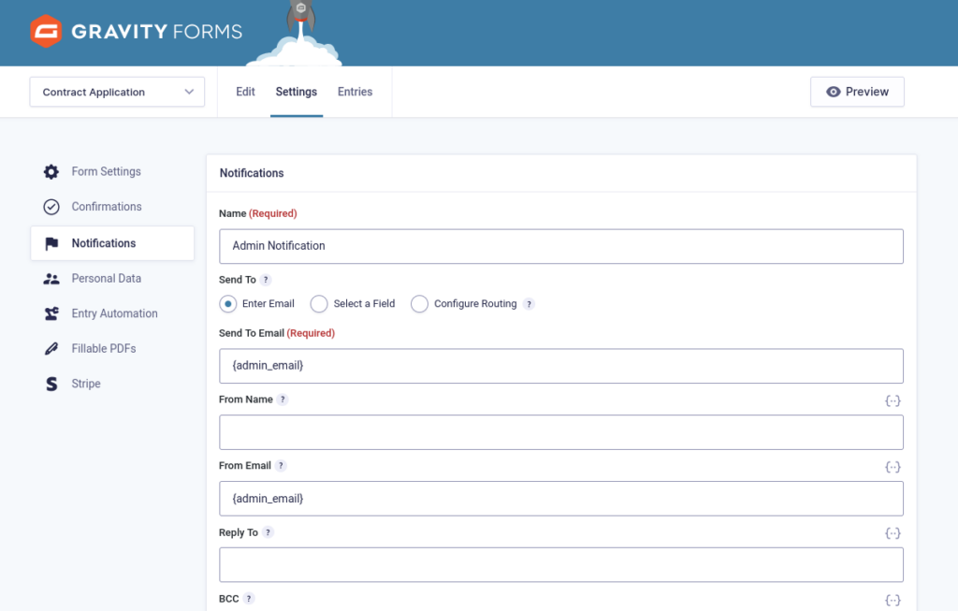Switch to the Settings tab
958x611 pixels.
(297, 92)
